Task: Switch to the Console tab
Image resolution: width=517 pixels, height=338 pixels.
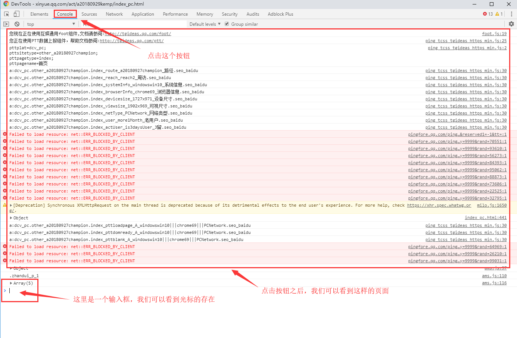Action: (65, 14)
